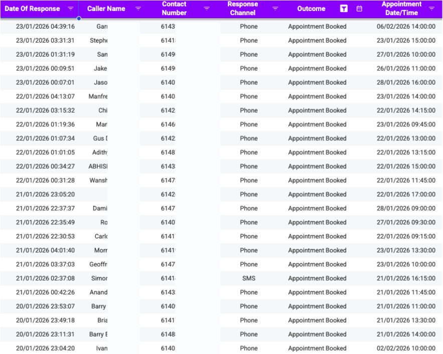
Task: Sort by the Appointment Date/Time header
Action: point(401,9)
